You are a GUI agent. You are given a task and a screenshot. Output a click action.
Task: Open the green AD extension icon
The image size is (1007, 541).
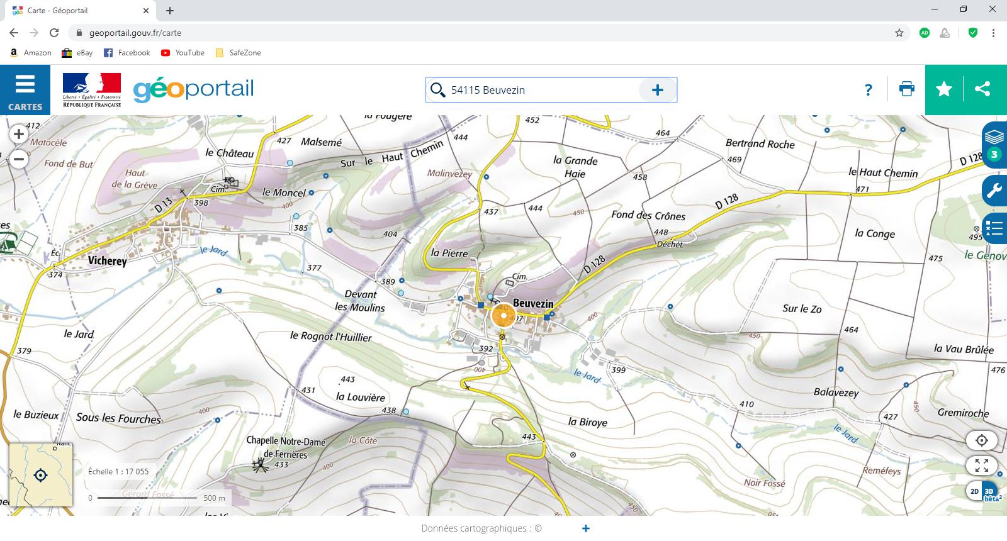click(925, 33)
